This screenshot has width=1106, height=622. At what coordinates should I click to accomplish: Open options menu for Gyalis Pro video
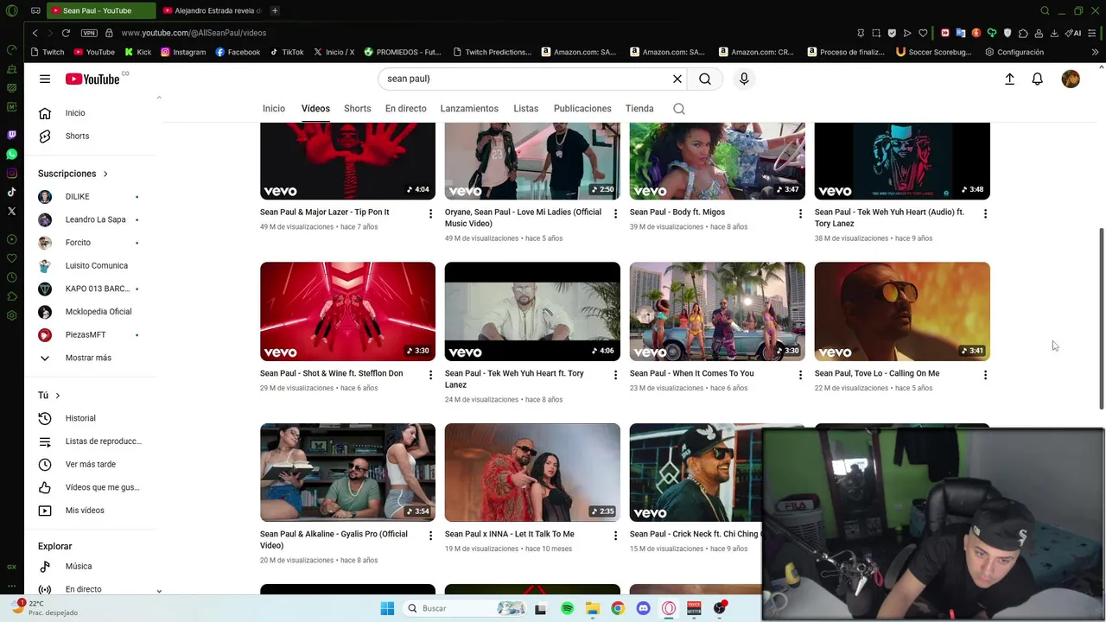[430, 536]
